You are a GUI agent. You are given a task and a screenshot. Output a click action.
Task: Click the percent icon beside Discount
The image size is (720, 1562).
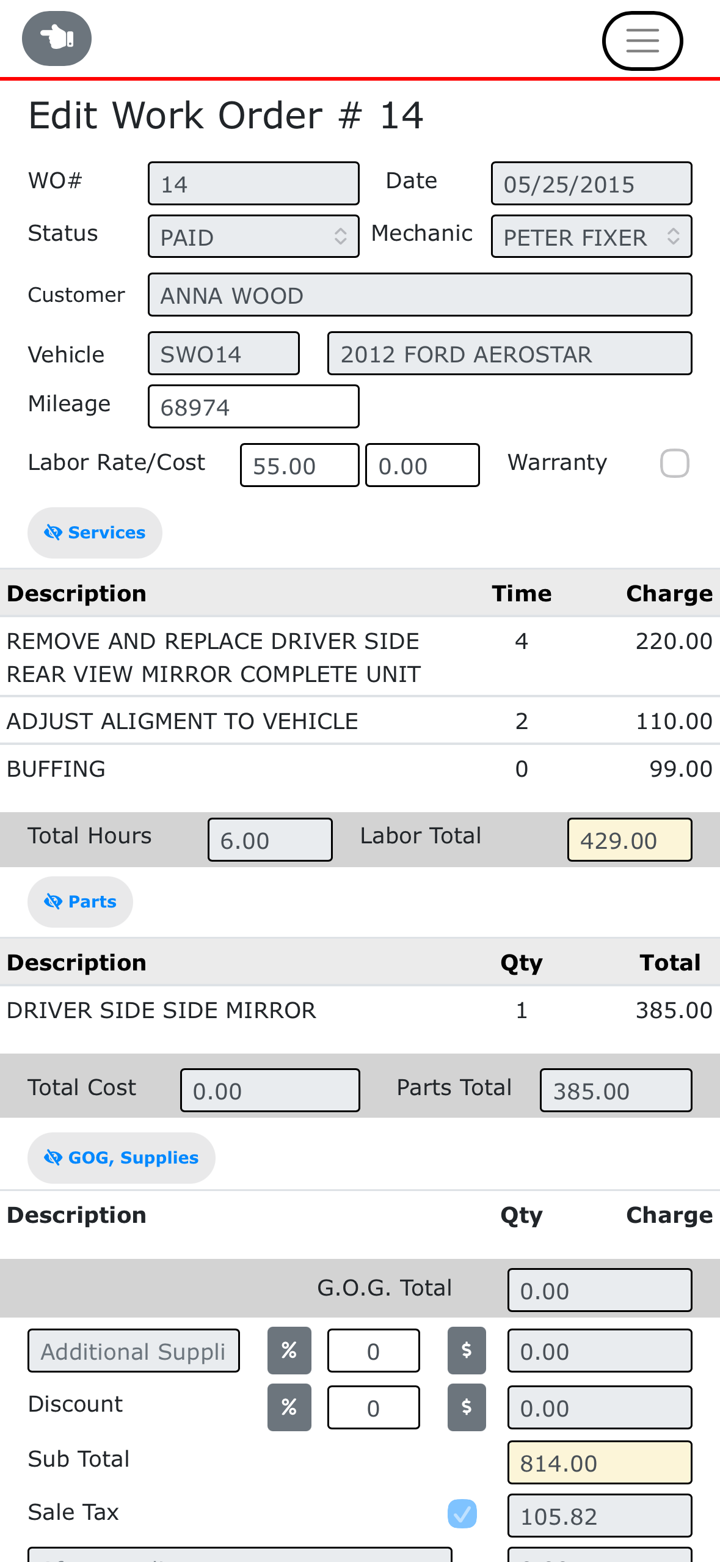pos(289,1407)
